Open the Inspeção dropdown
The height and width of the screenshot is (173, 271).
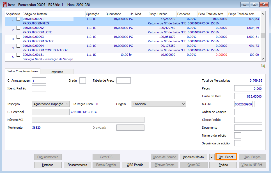click(x=51, y=104)
